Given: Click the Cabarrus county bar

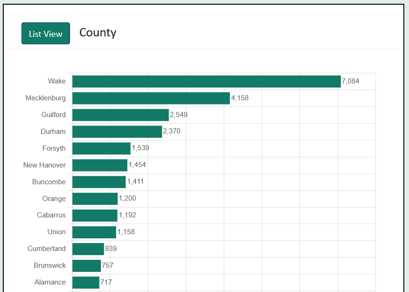Looking at the screenshot, I should coord(95,216).
